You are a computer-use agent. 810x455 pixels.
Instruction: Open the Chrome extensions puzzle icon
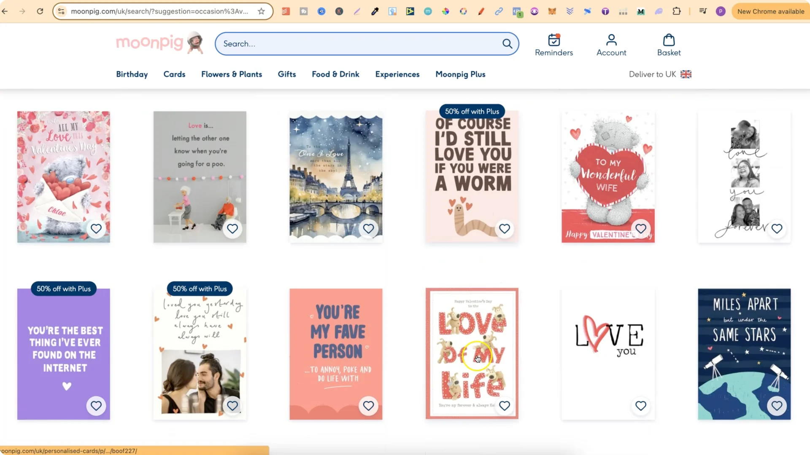pos(677,11)
